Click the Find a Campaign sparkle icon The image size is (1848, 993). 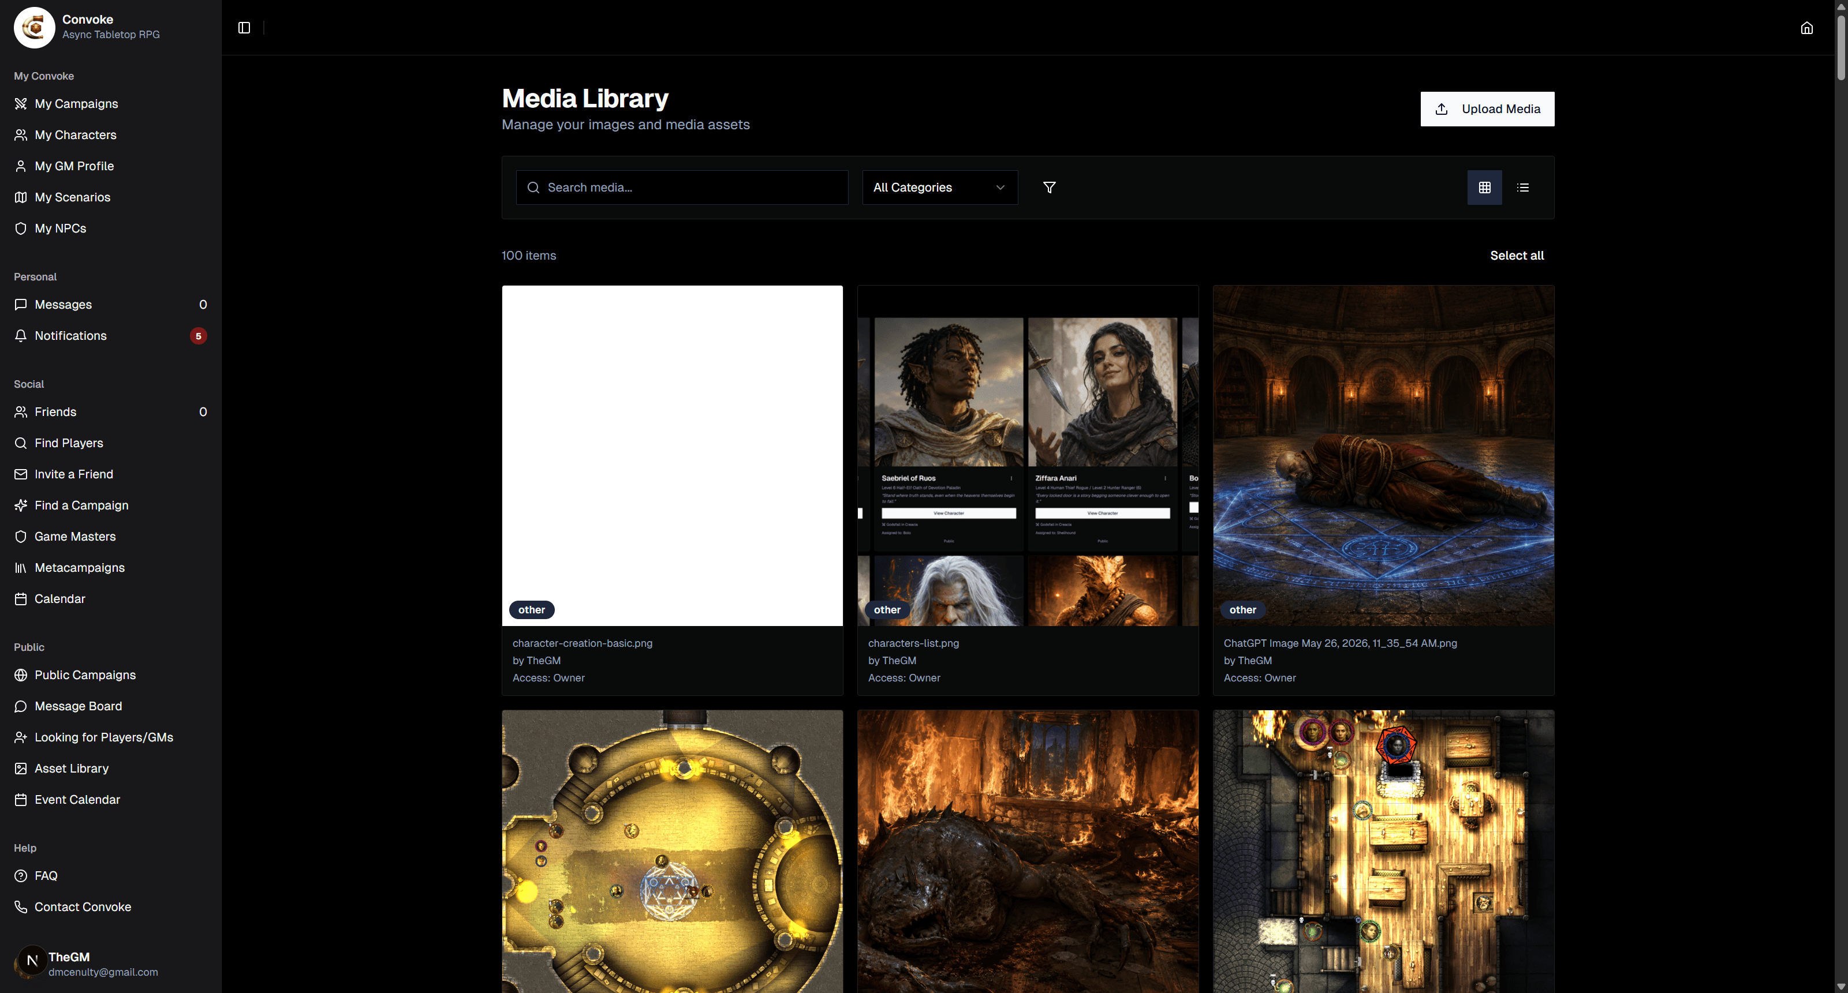pos(21,505)
